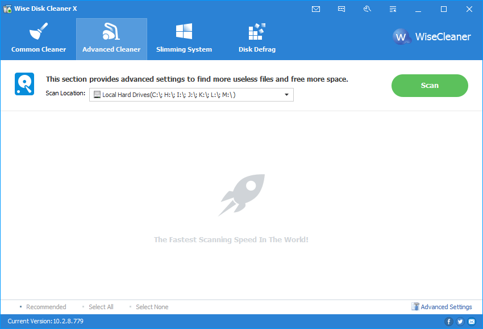The width and height of the screenshot is (483, 329).
Task: Close the Wise Disk Cleaner window
Action: point(469,9)
